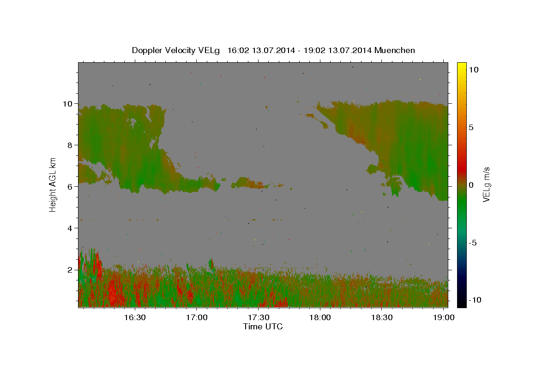Select the height tick label 2

point(70,270)
